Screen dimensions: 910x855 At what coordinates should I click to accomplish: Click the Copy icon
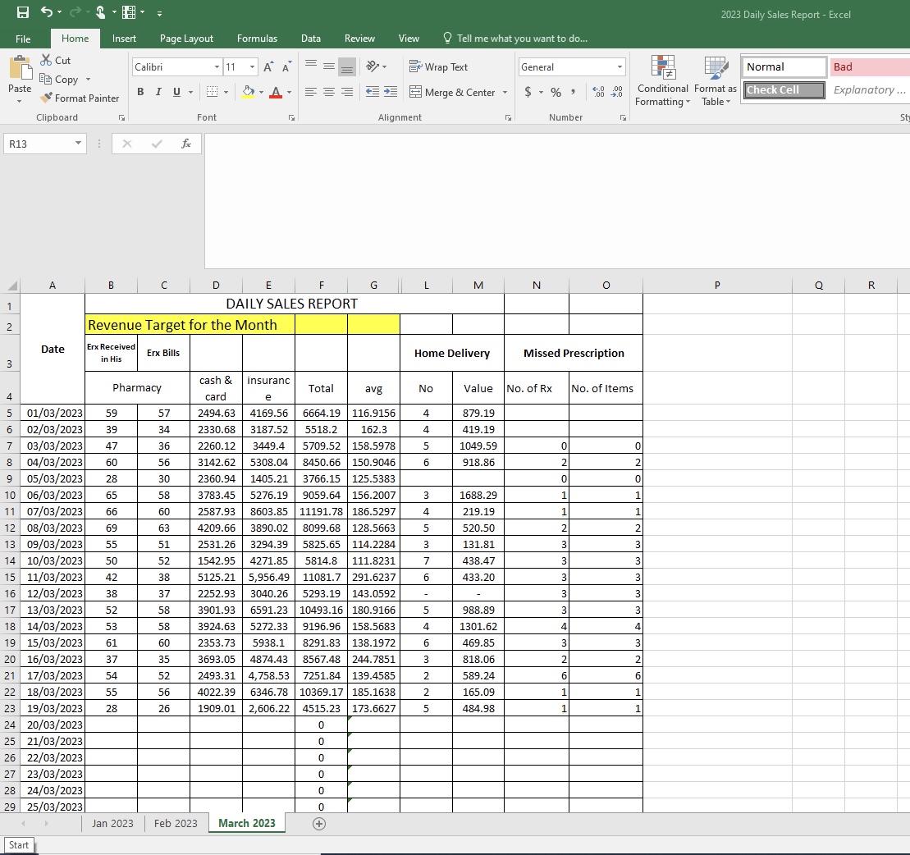click(46, 79)
